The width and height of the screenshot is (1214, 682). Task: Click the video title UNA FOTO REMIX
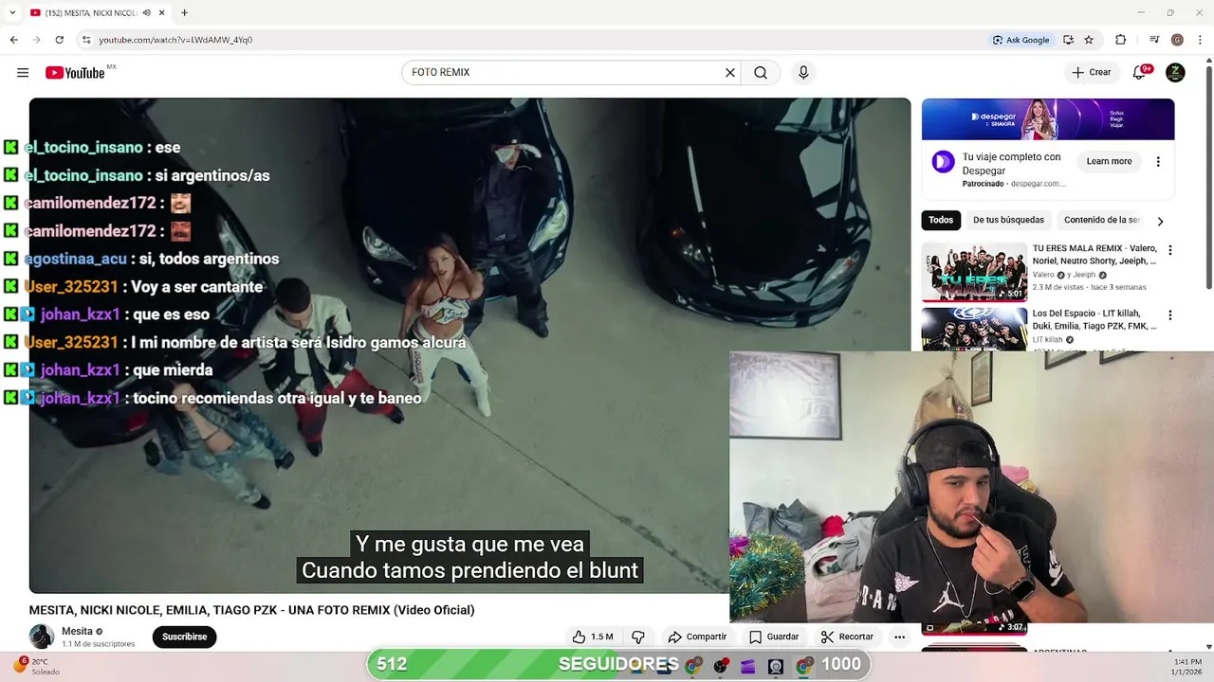click(x=251, y=610)
